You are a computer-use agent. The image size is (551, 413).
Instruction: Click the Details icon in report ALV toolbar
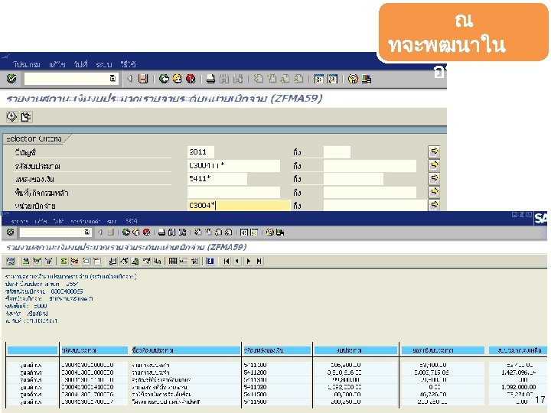[x=11, y=261]
